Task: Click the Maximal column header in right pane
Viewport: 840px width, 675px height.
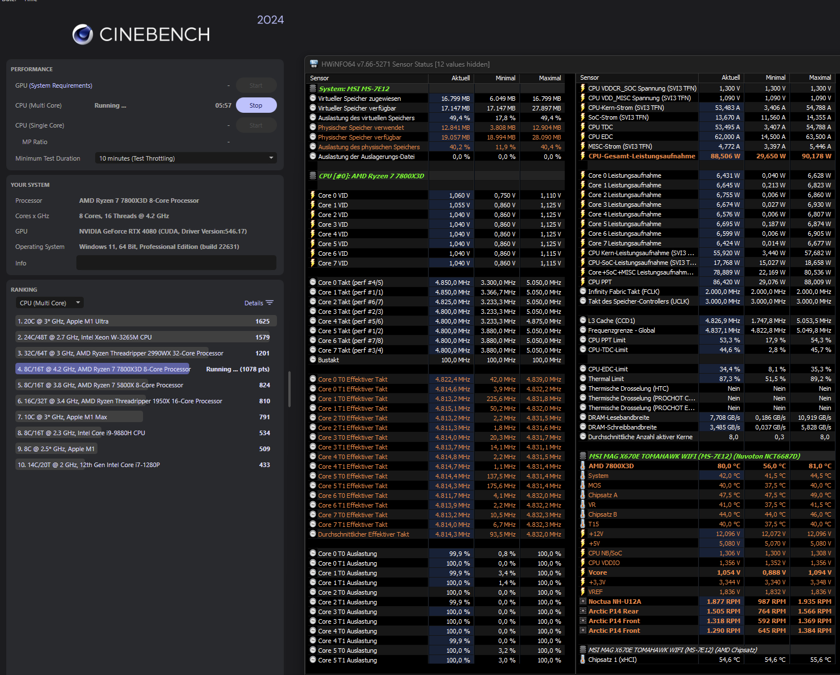Action: click(812, 77)
